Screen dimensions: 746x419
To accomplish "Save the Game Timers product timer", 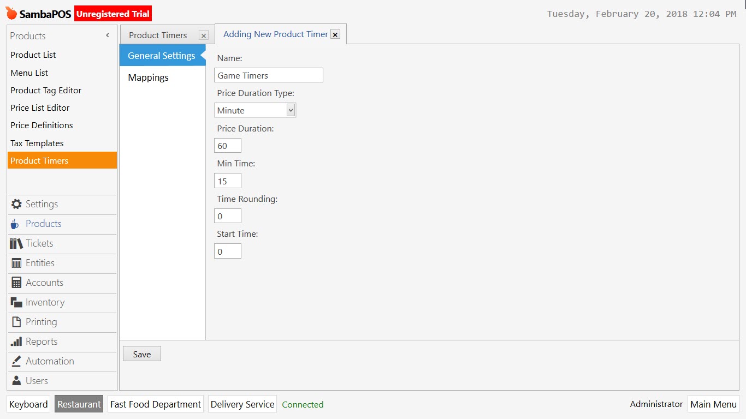I will coord(141,354).
